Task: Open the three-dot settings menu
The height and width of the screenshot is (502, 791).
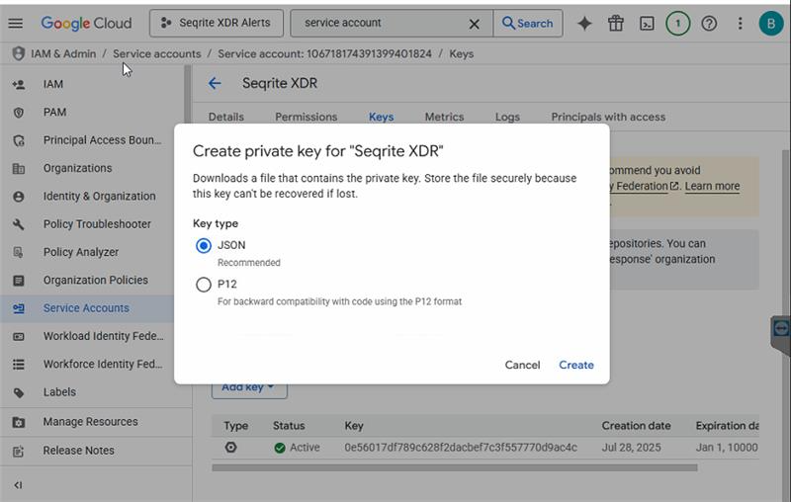Action: [x=740, y=24]
